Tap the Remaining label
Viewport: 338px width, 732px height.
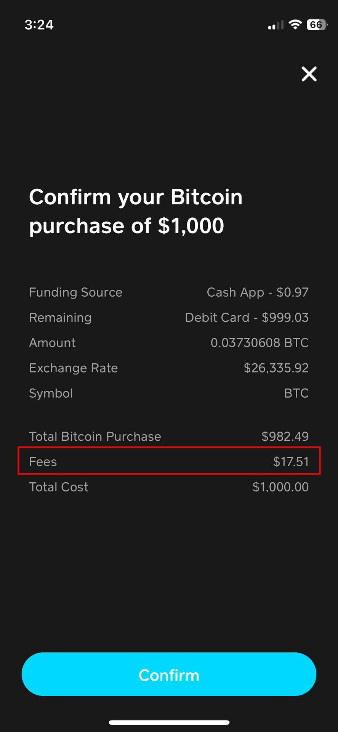click(x=60, y=318)
